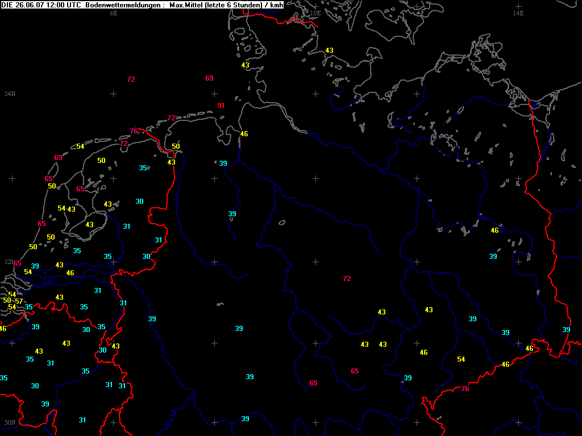Image resolution: width=582 pixels, height=436 pixels.
Task: Click the "kmh" unit in header
Action: click(x=276, y=5)
